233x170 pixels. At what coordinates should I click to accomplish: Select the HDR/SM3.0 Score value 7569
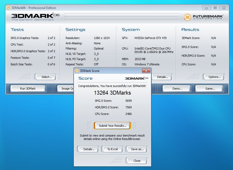tap(129, 107)
